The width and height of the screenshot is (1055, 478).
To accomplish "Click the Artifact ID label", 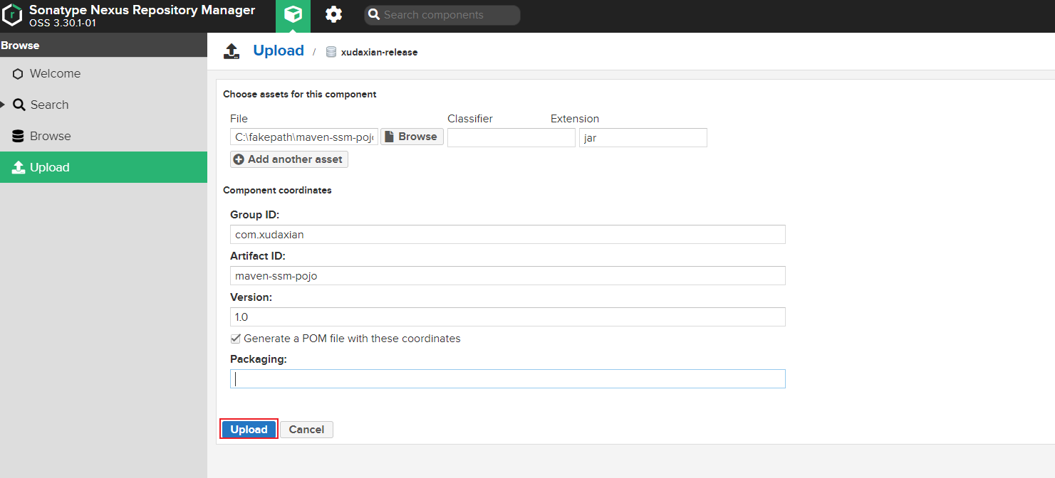I will pos(258,256).
